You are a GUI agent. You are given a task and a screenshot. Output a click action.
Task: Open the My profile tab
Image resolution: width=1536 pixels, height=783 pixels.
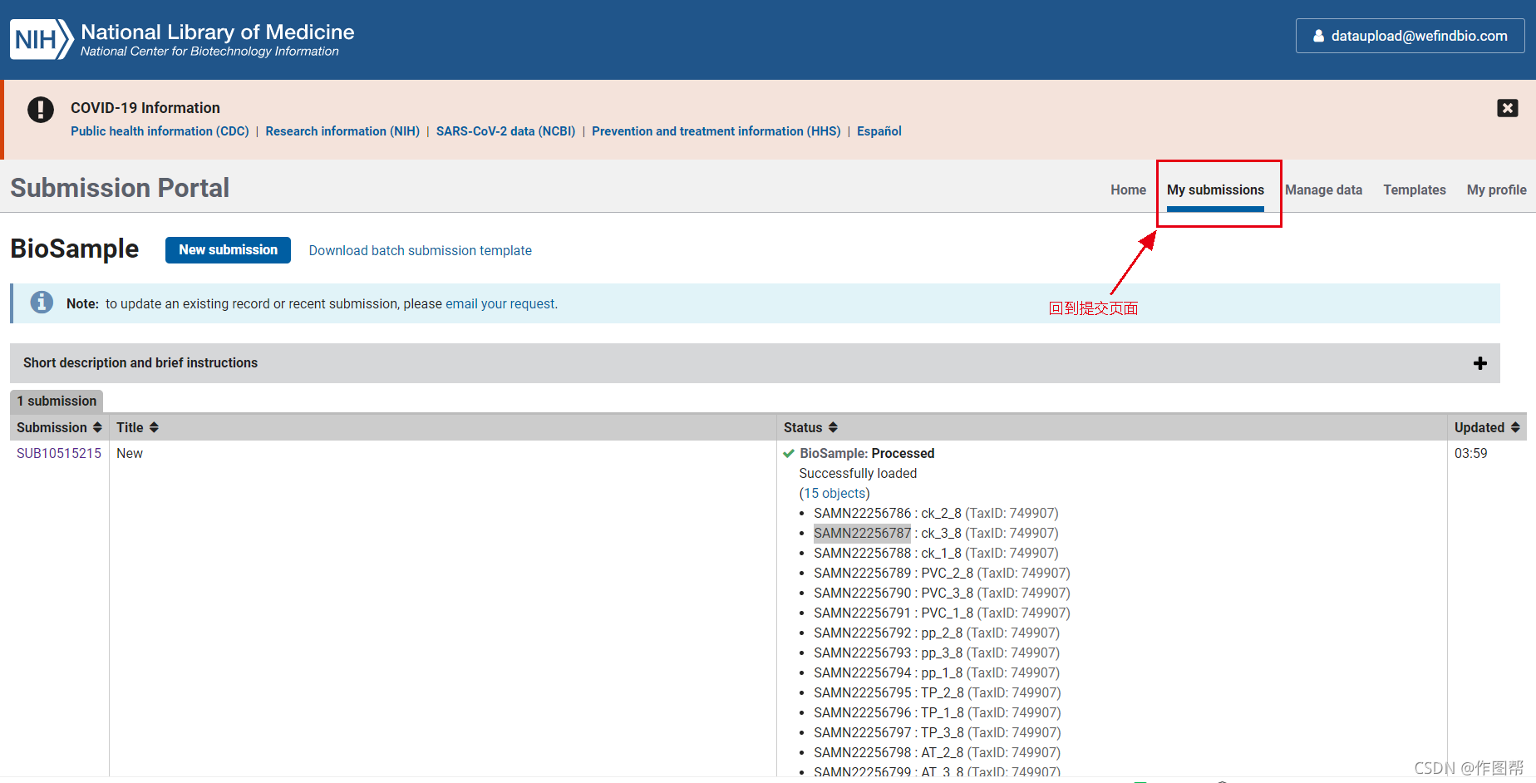pyautogui.click(x=1496, y=190)
